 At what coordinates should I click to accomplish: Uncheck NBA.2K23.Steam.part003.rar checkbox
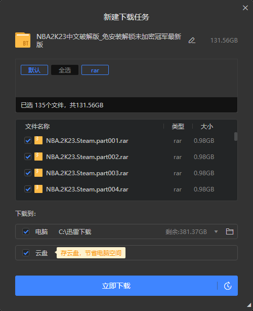click(x=28, y=173)
